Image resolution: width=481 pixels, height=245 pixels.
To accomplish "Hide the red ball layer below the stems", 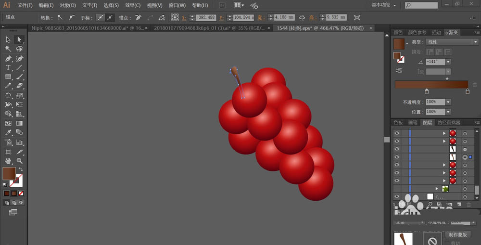I will (x=397, y=165).
